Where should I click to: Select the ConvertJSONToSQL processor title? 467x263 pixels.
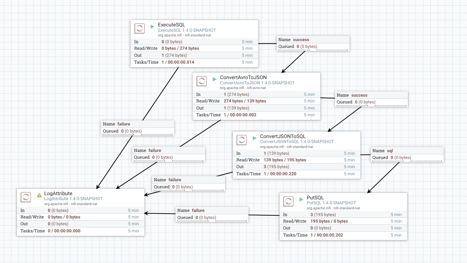pyautogui.click(x=283, y=136)
